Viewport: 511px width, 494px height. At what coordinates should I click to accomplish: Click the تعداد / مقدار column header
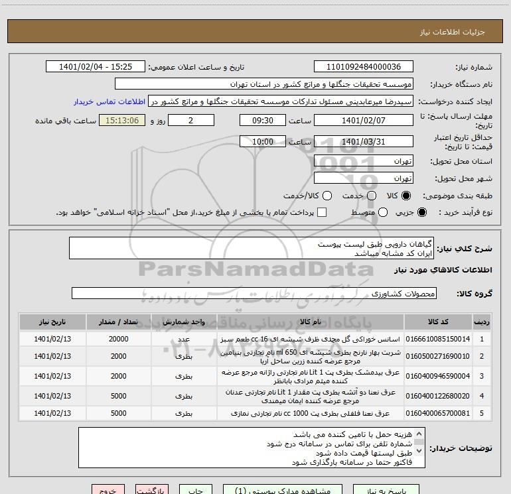pyautogui.click(x=118, y=322)
